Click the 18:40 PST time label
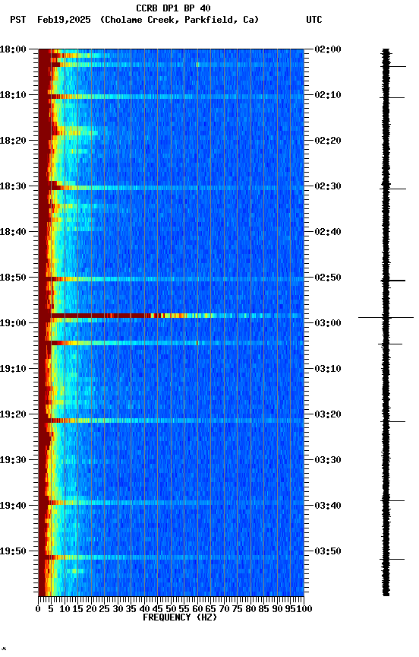This screenshot has height=657, width=419. point(13,232)
